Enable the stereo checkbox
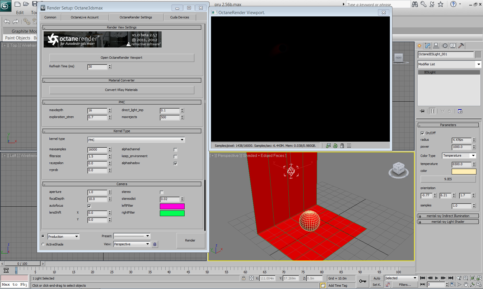This screenshot has width=483, height=289. 162,192
